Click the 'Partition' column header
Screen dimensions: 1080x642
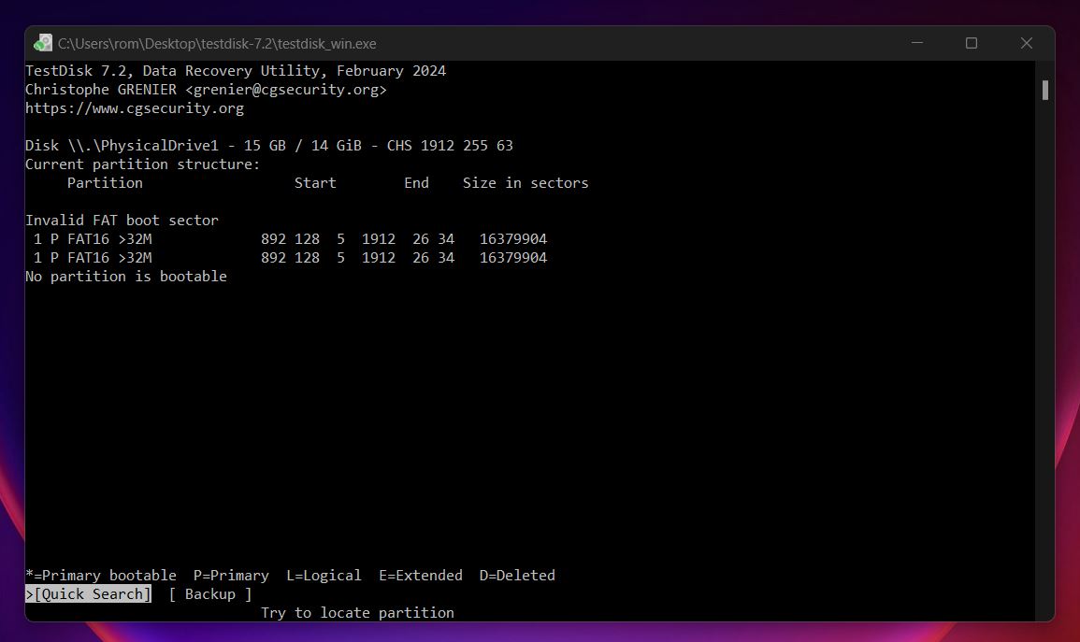(105, 183)
